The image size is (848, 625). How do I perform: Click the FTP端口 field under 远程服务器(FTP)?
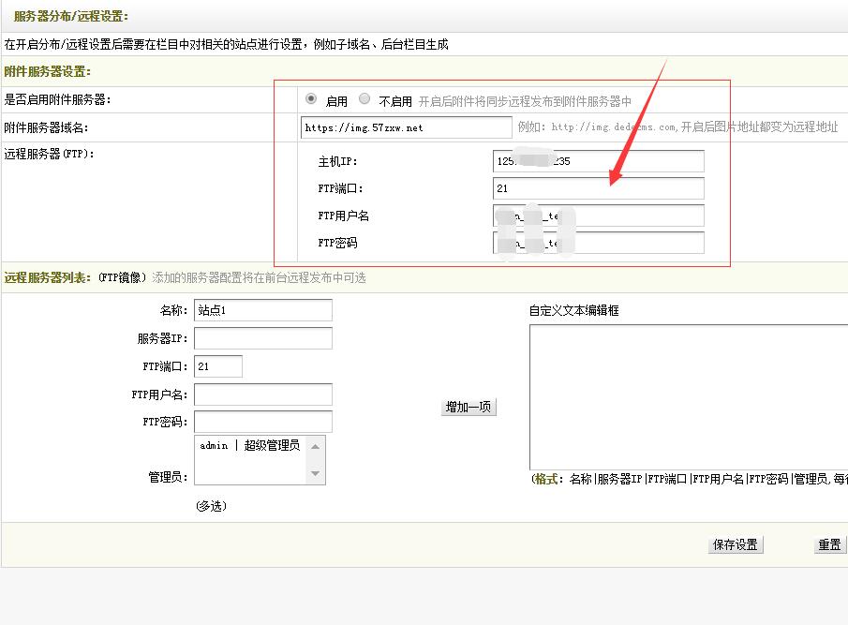pyautogui.click(x=598, y=188)
